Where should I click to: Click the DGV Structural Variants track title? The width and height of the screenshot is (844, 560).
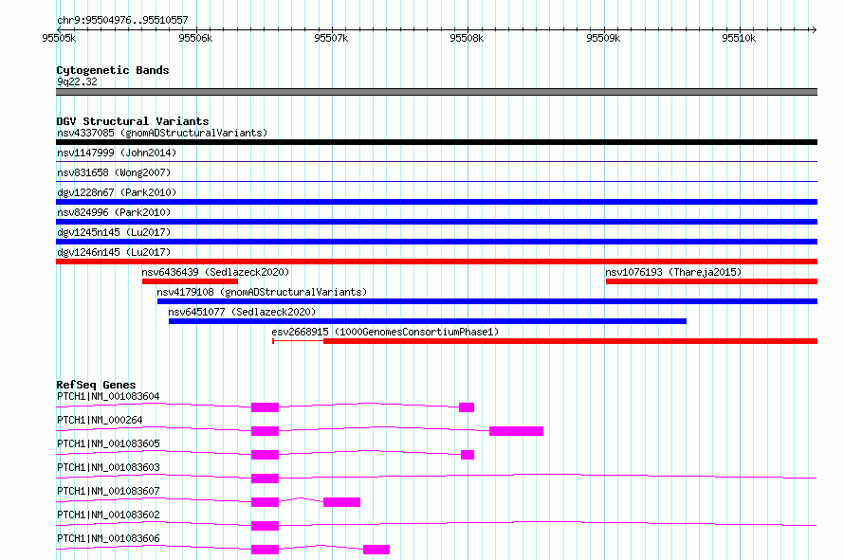133,121
